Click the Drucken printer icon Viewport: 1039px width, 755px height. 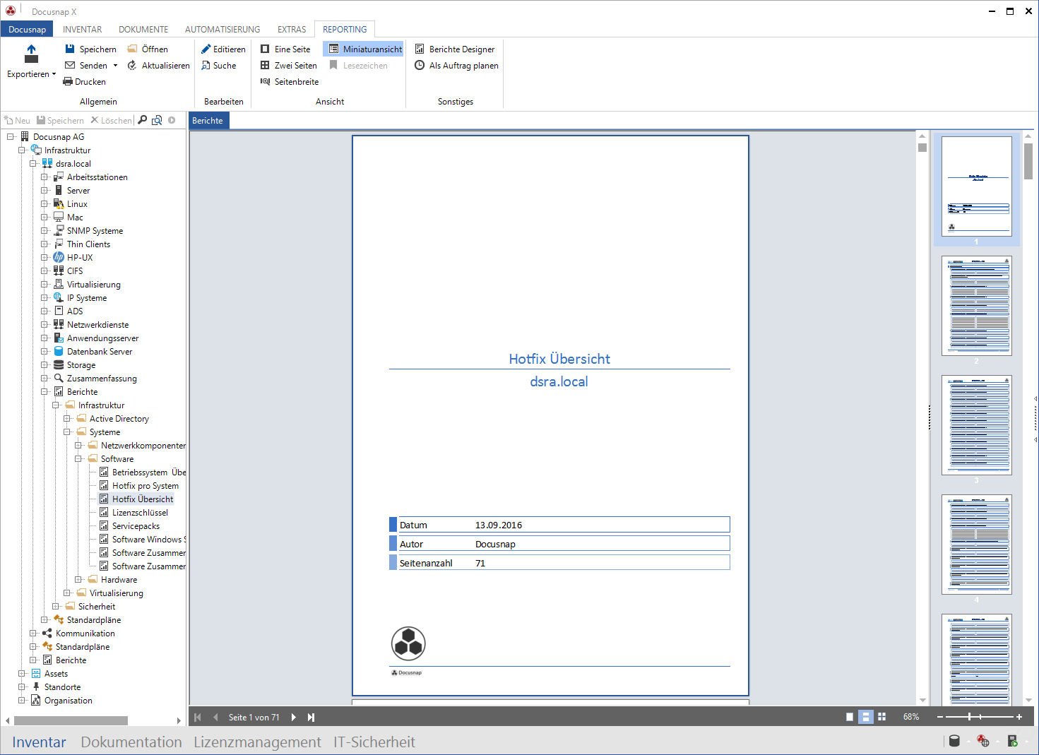(x=69, y=81)
